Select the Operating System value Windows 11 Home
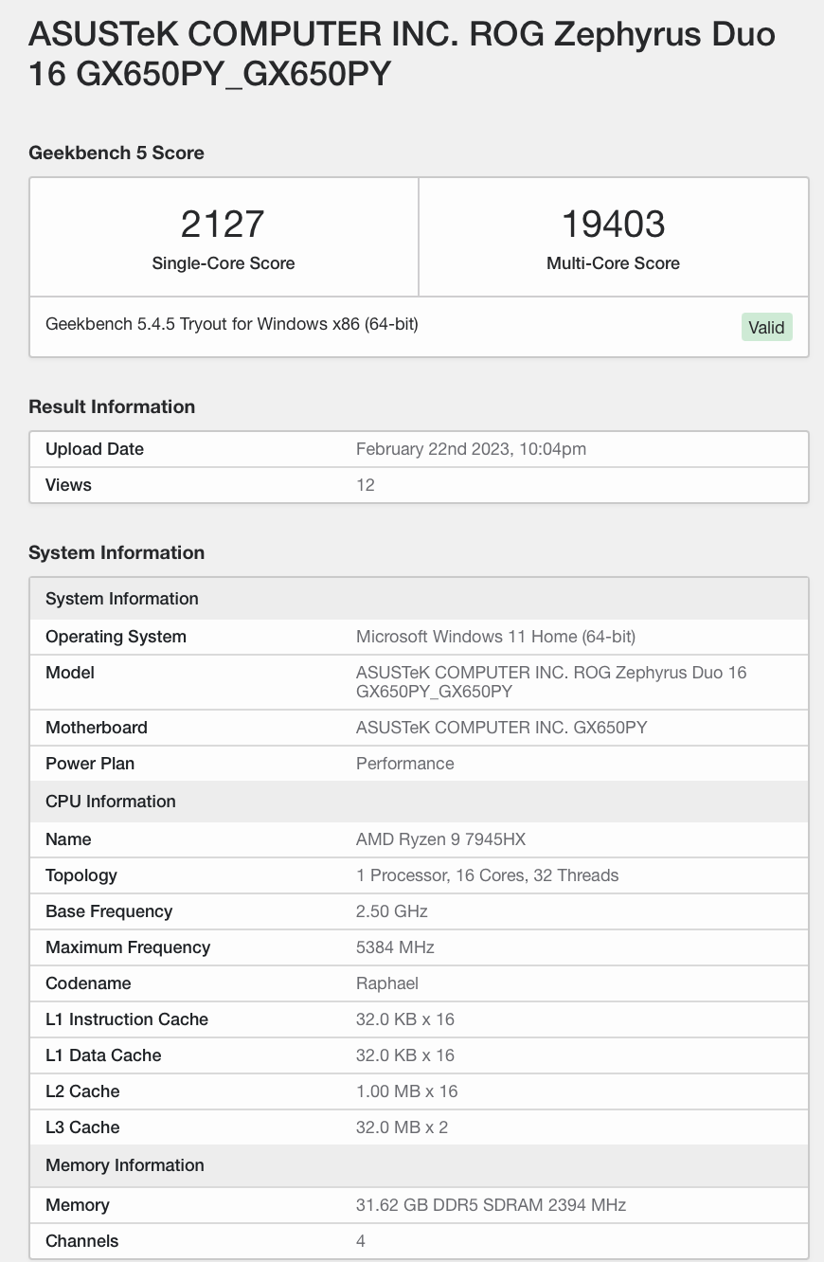The width and height of the screenshot is (824, 1262). pos(495,637)
